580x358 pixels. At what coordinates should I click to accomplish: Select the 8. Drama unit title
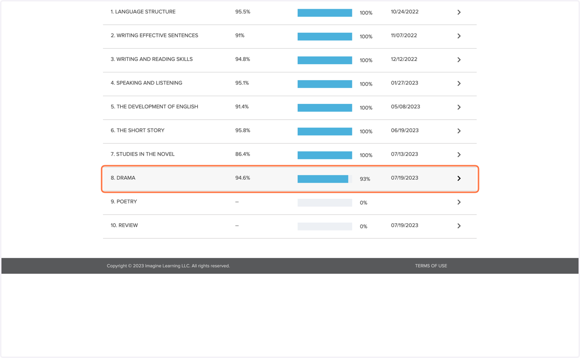123,177
